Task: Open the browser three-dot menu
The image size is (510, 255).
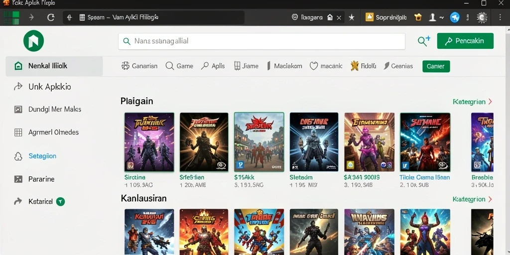Action: [x=500, y=17]
